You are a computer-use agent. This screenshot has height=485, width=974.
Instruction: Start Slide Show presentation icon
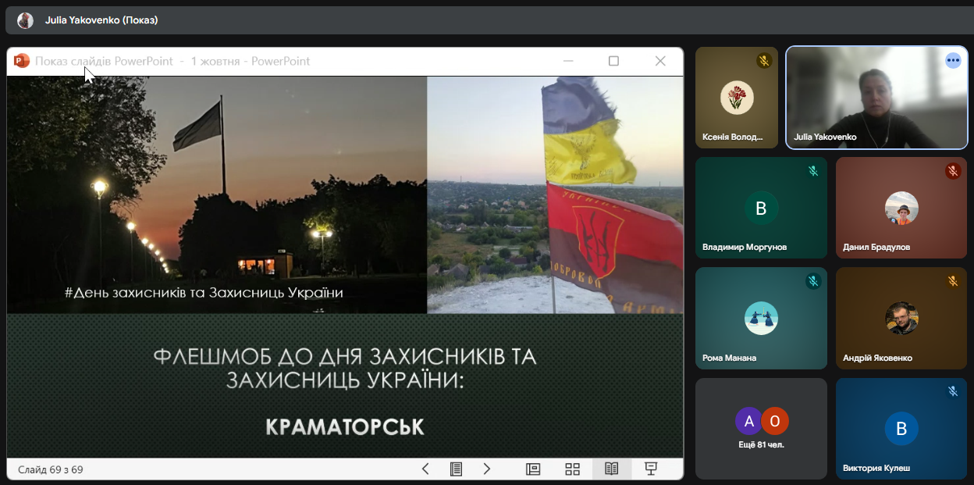[x=651, y=469]
